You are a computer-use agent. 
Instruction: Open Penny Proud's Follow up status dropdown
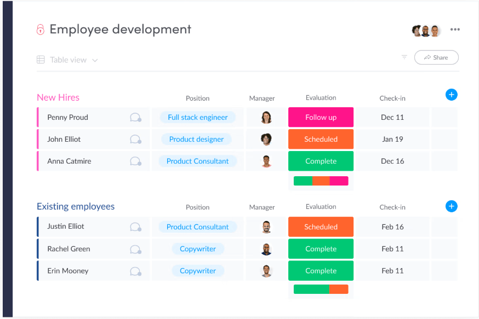321,117
